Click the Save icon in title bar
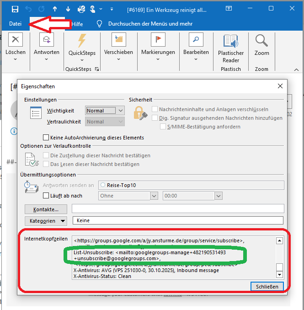Image resolution: width=304 pixels, height=310 pixels. (15, 9)
